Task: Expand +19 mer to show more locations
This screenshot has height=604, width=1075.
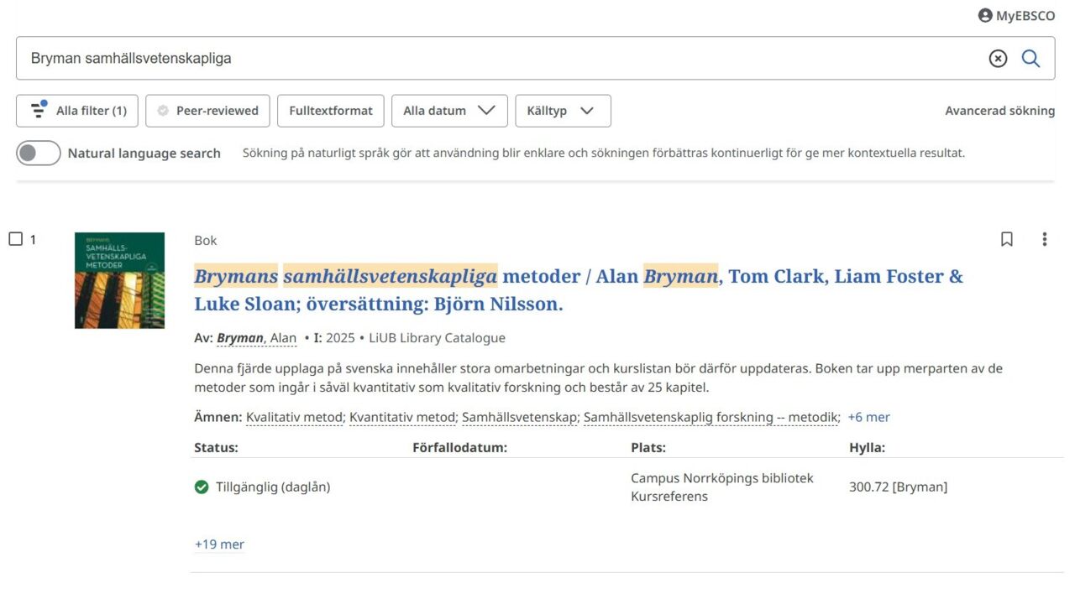Action: point(218,544)
